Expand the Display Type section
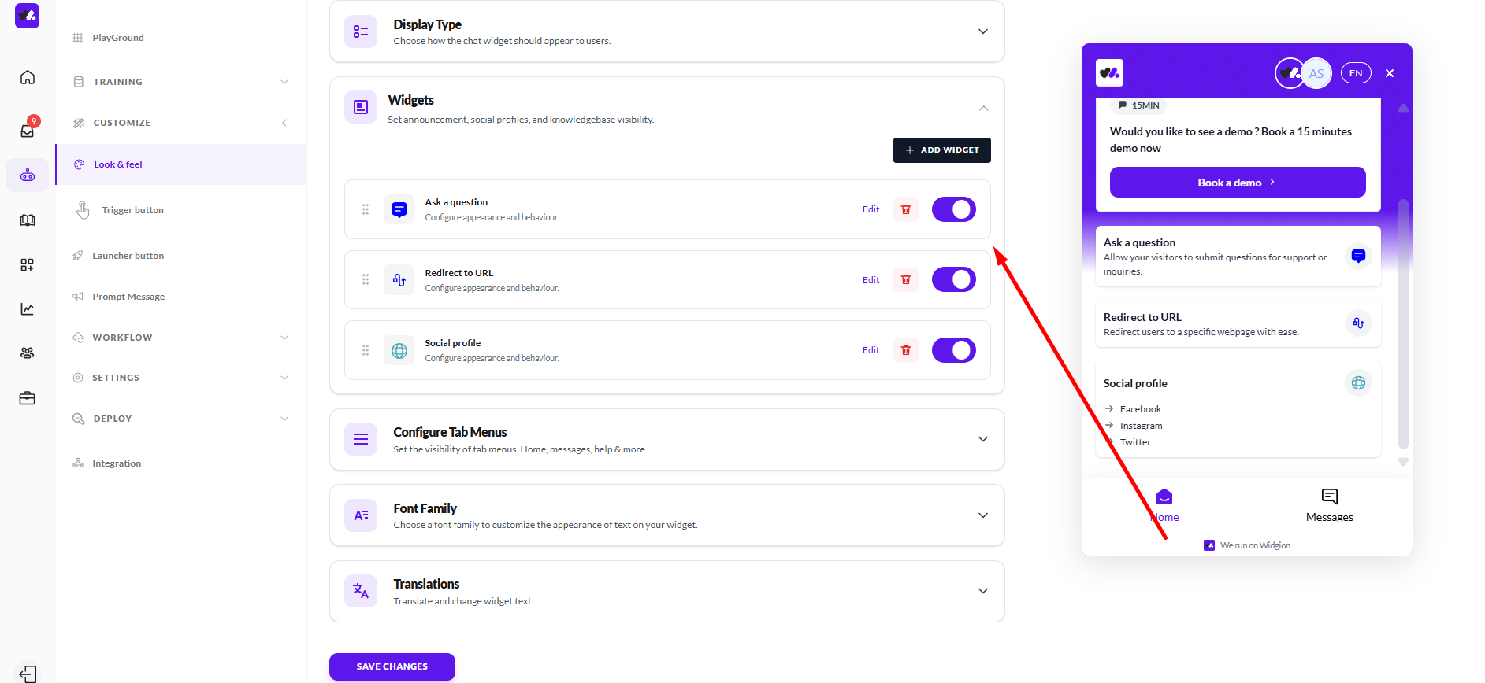This screenshot has height=683, width=1485. tap(982, 31)
